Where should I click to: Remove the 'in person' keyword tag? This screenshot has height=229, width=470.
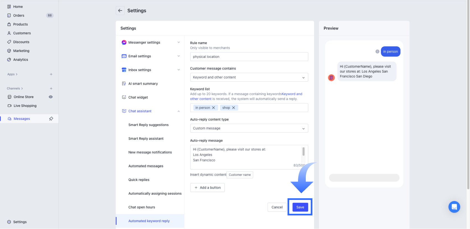point(213,108)
